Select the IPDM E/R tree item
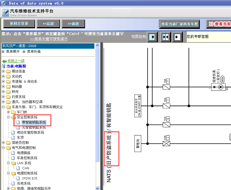Viewport: 231px width, 190px height. click(x=30, y=178)
